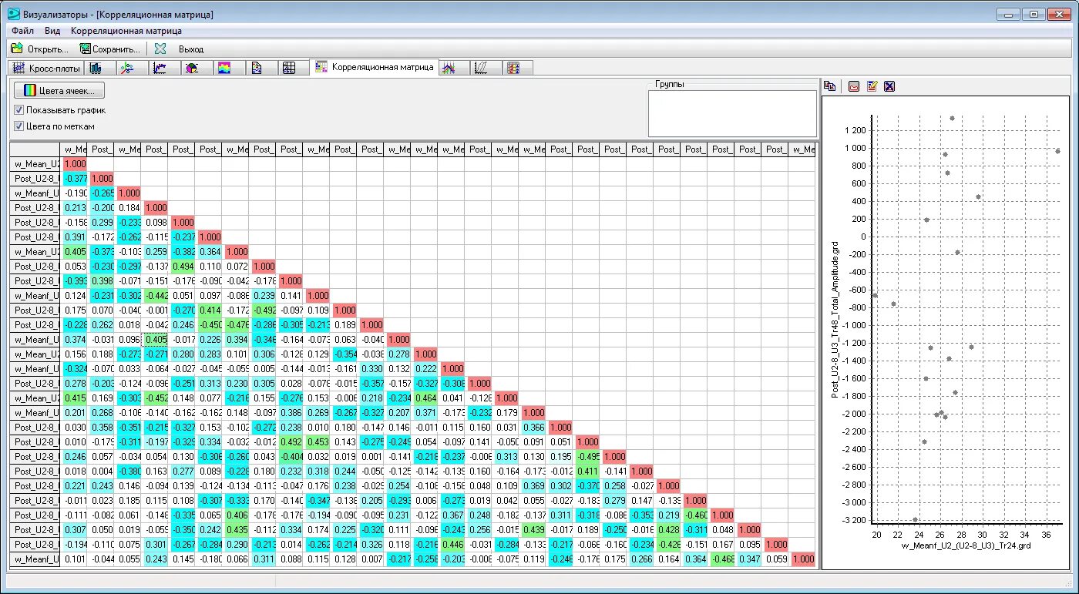Click the application icon in the title bar
This screenshot has height=594, width=1079.
pos(13,14)
